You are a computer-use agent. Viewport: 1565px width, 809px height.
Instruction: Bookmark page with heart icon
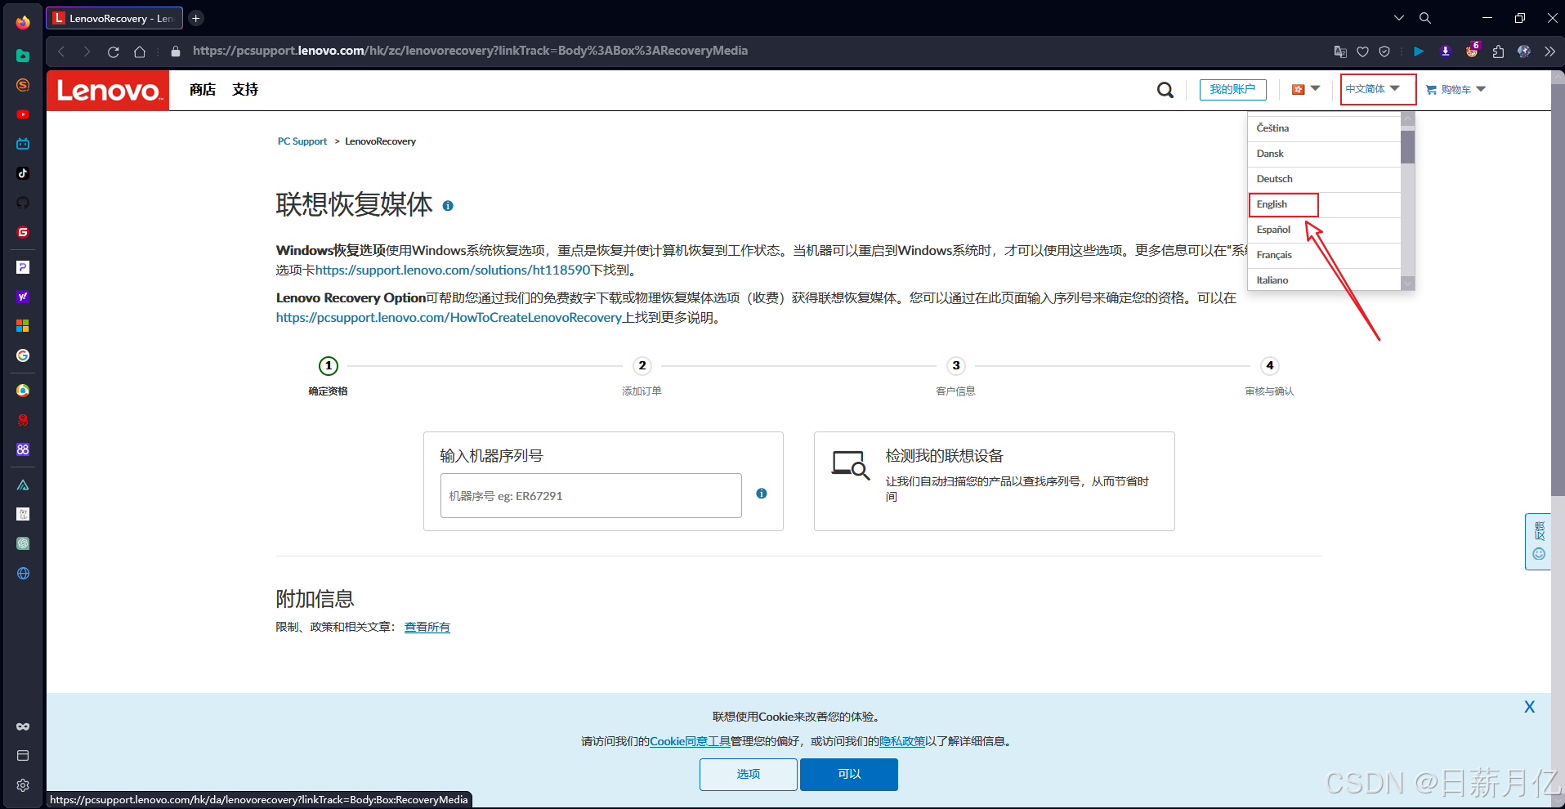click(1362, 51)
